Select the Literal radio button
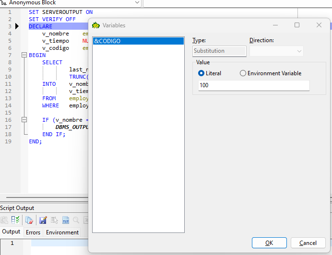Image resolution: width=332 pixels, height=255 pixels. 202,73
